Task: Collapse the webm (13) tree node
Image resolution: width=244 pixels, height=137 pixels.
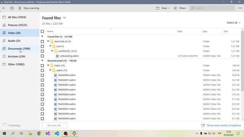Action: (50, 70)
